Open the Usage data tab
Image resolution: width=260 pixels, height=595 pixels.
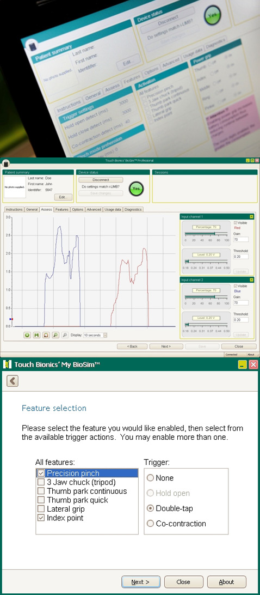(x=113, y=209)
